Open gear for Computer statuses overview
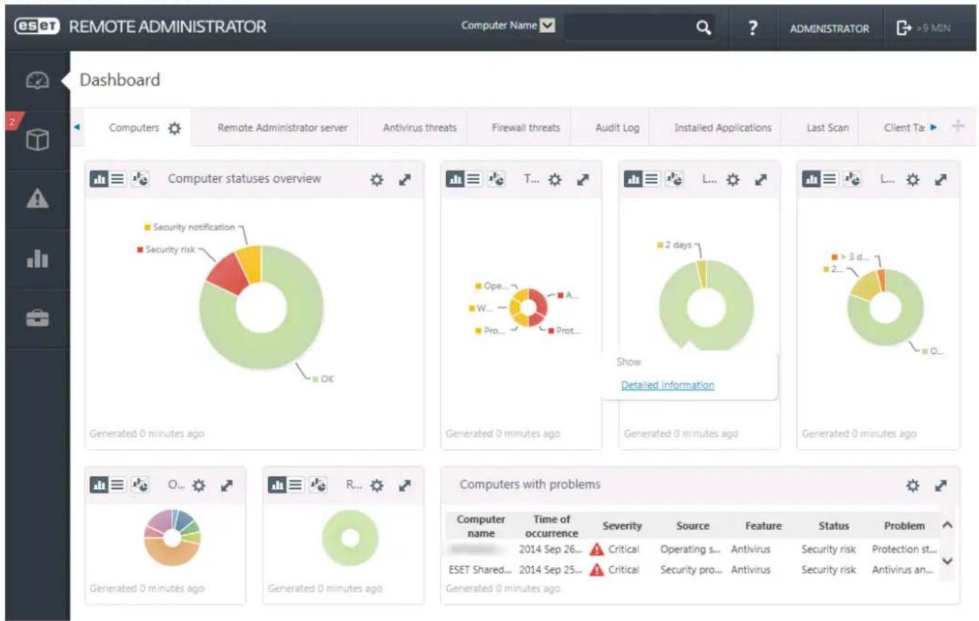This screenshot has width=979, height=621. [x=376, y=180]
